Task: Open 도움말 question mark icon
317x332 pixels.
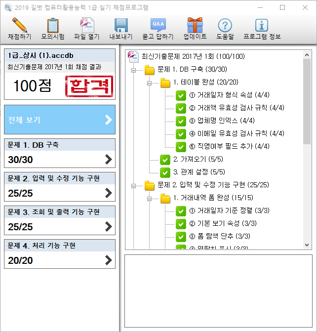Action: 225,25
